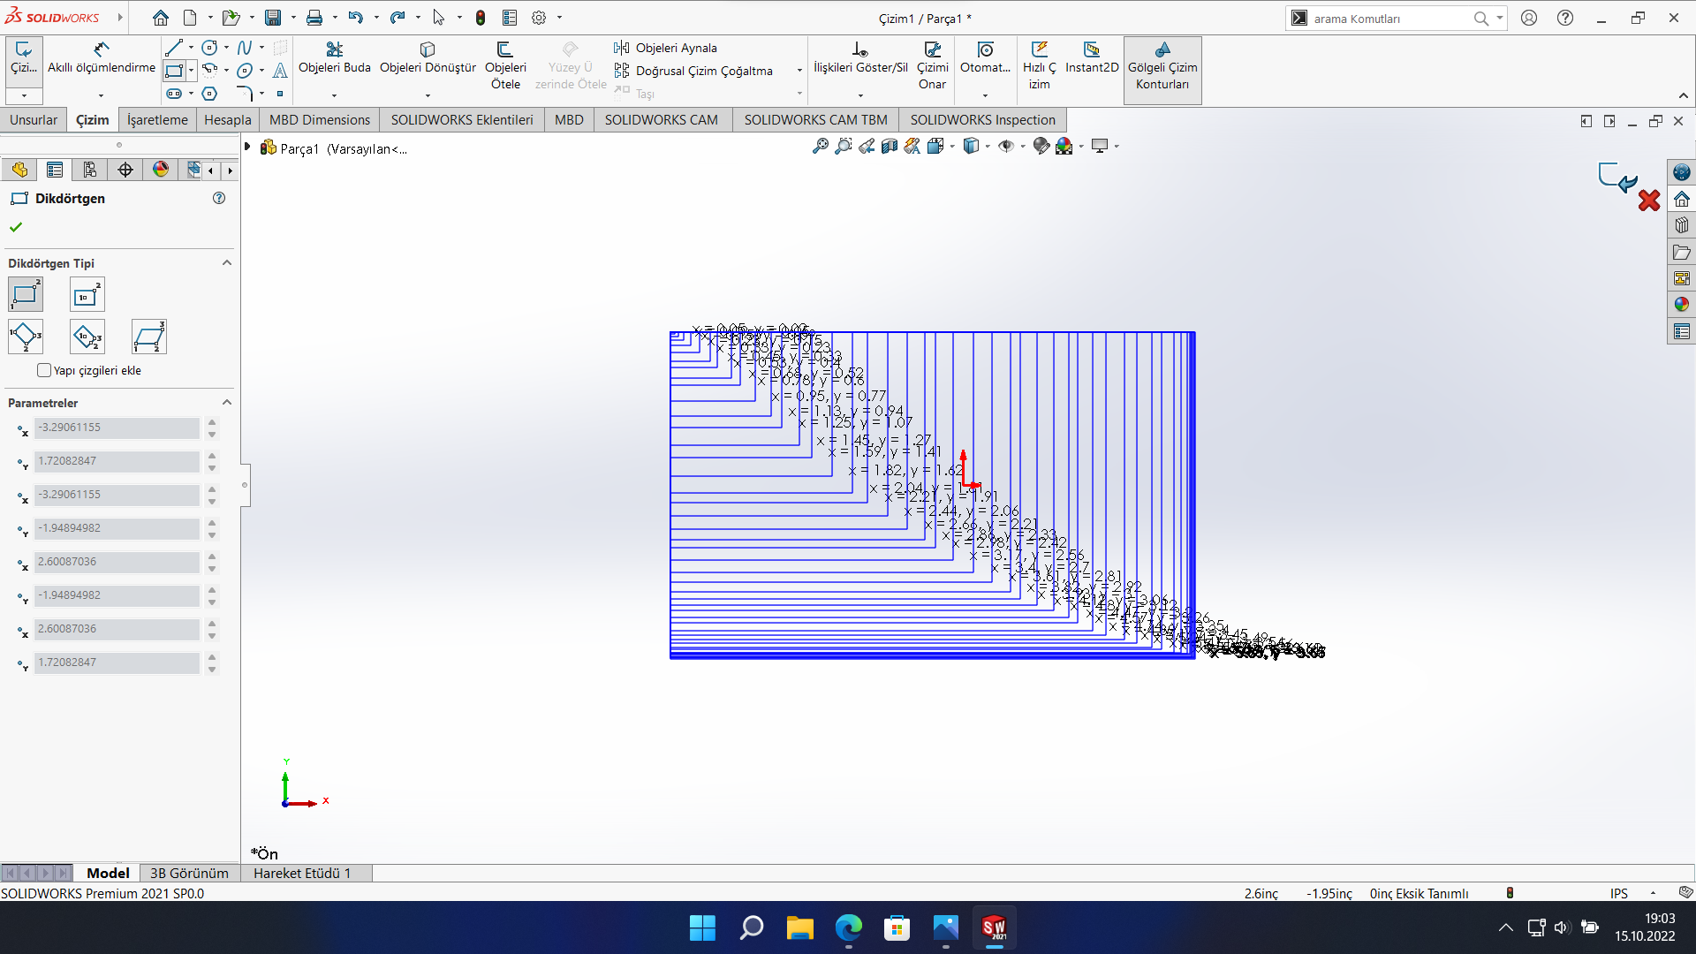Image resolution: width=1696 pixels, height=954 pixels.
Task: Enable Yapı çizgileri ekle checkbox
Action: click(44, 370)
